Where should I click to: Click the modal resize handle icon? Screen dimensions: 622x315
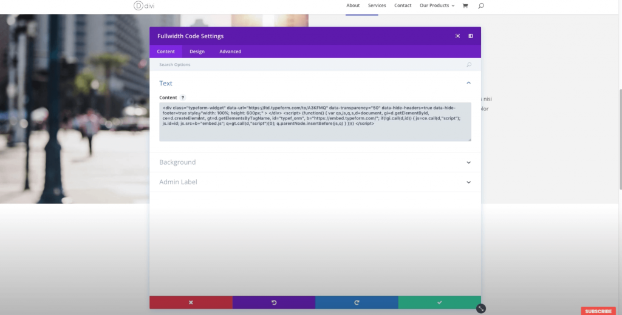coord(481,309)
